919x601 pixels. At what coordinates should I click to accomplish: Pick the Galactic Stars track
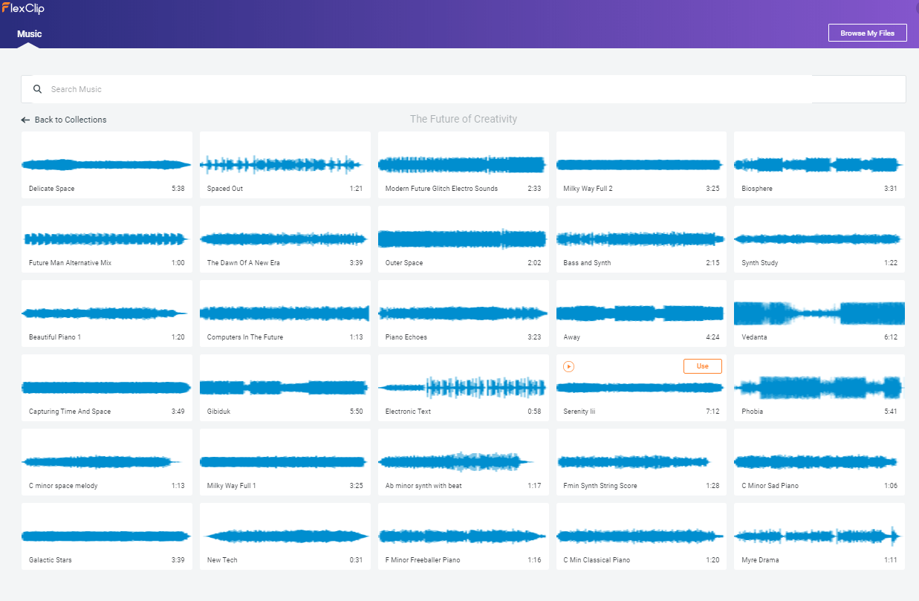(107, 536)
